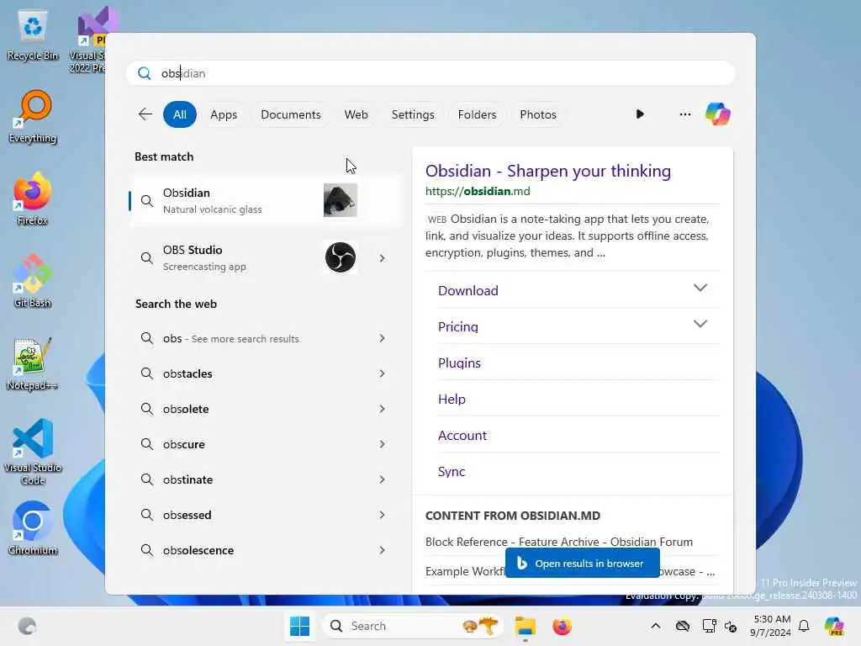
Task: Open the https://obsidian.md URL link
Action: click(478, 191)
